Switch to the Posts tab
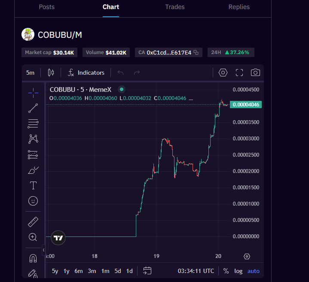This screenshot has width=309, height=282. [47, 7]
